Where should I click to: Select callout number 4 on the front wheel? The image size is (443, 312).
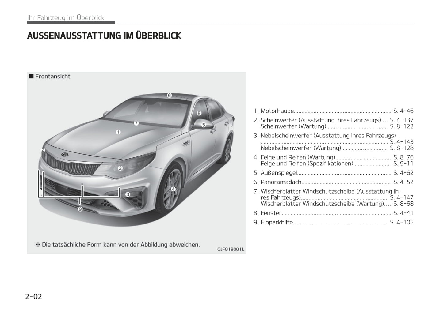173,189
